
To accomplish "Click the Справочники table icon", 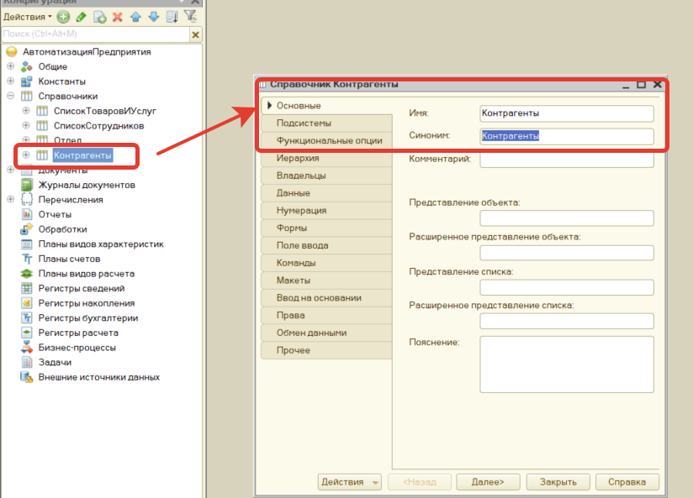I will pos(27,96).
